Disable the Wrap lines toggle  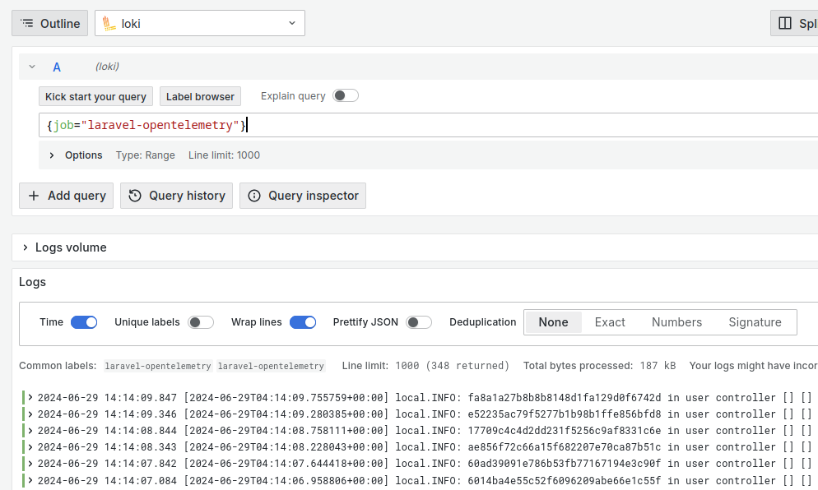coord(303,322)
